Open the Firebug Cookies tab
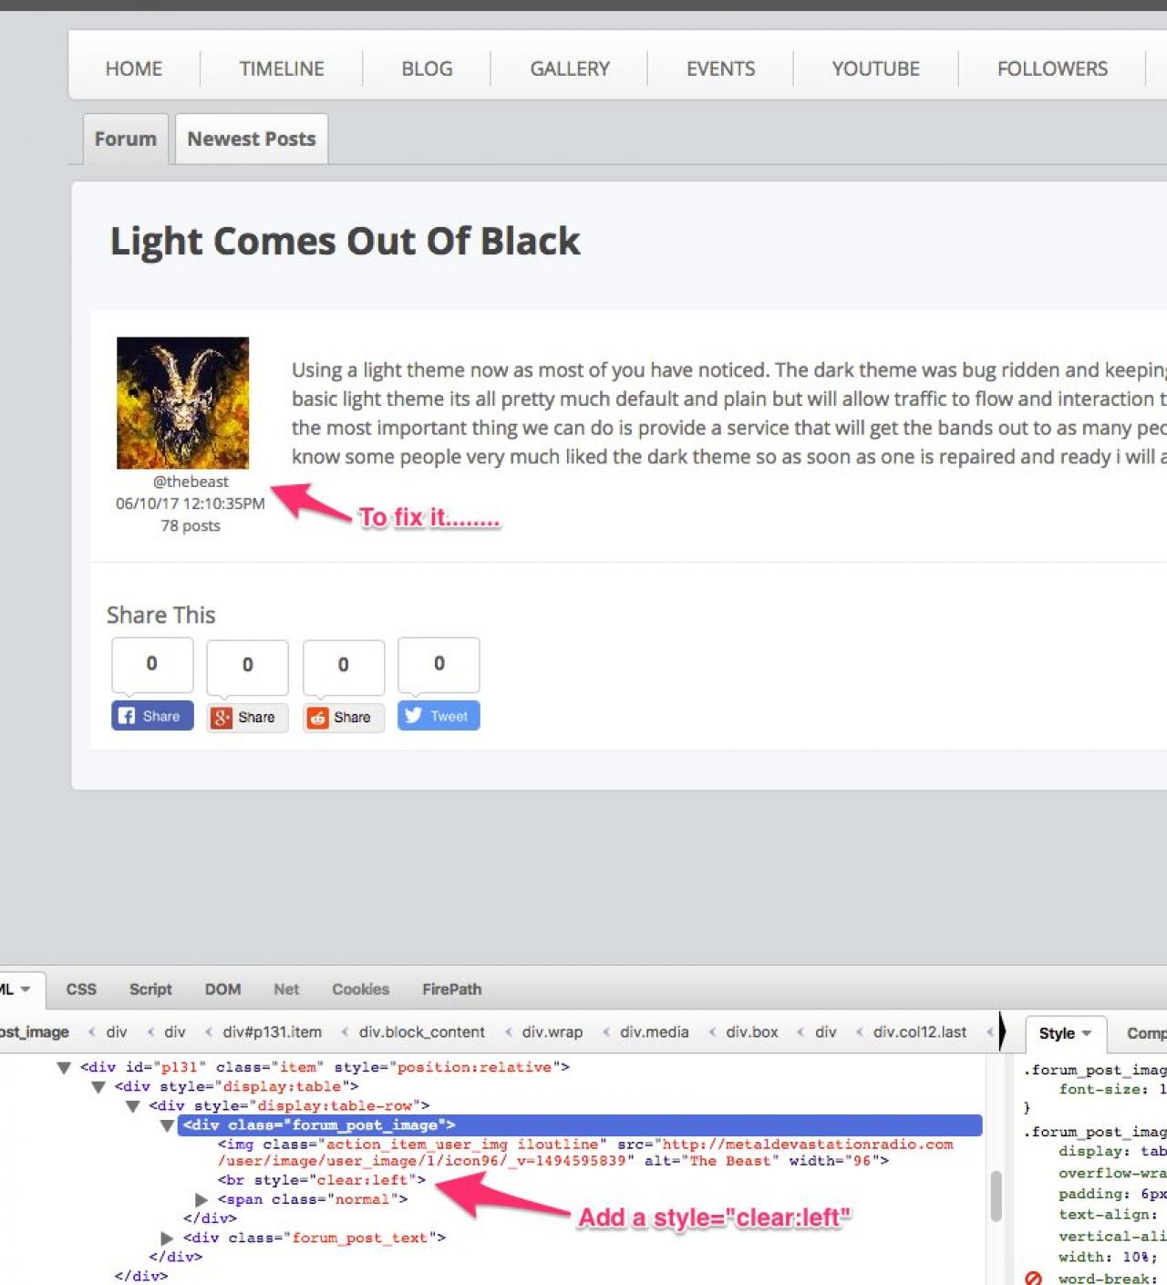 point(360,990)
